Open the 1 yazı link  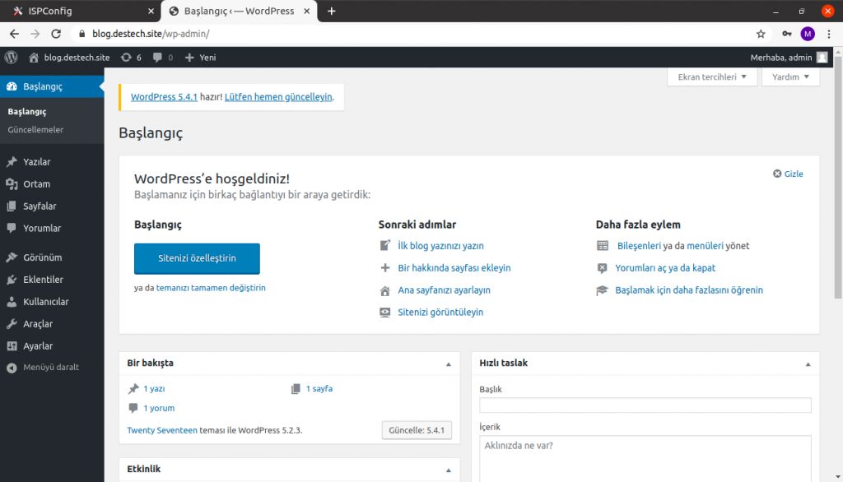click(154, 388)
